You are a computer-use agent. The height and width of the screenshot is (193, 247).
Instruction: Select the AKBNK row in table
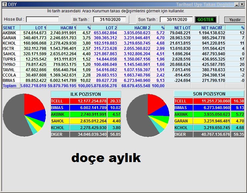(x=123, y=33)
